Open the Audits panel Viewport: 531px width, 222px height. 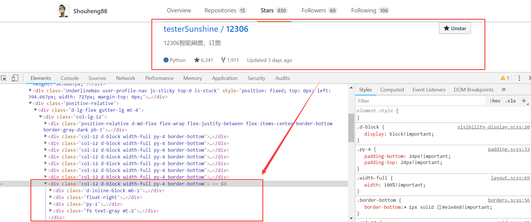(282, 78)
